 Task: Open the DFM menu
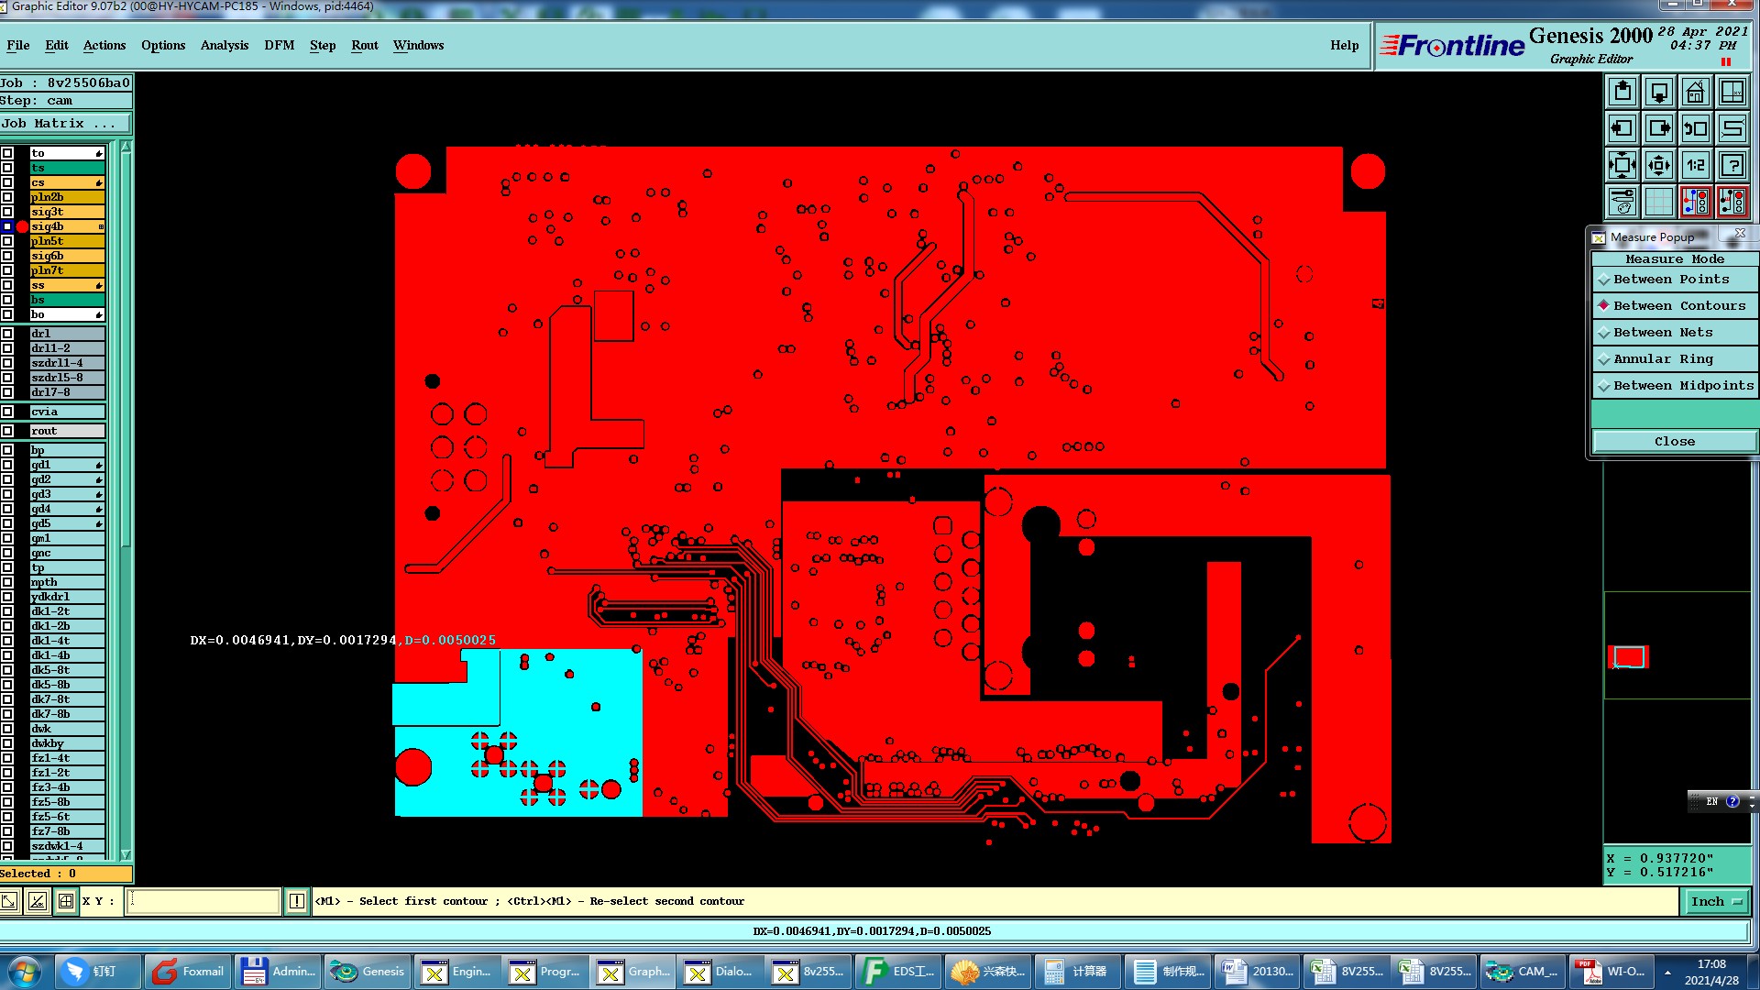pyautogui.click(x=279, y=46)
